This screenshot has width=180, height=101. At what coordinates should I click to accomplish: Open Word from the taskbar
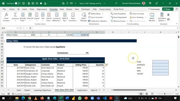[67, 98]
